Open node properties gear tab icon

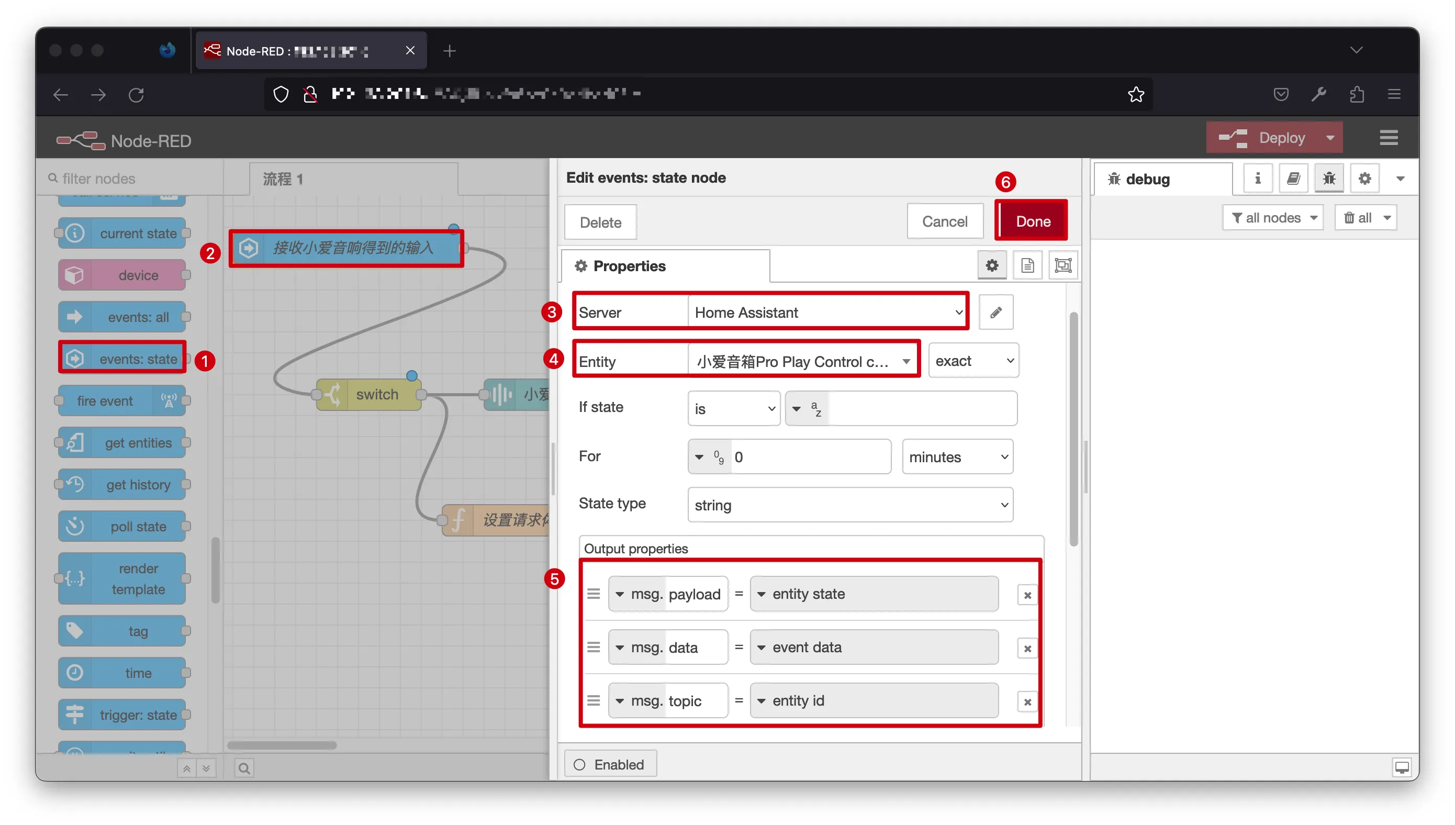point(992,265)
